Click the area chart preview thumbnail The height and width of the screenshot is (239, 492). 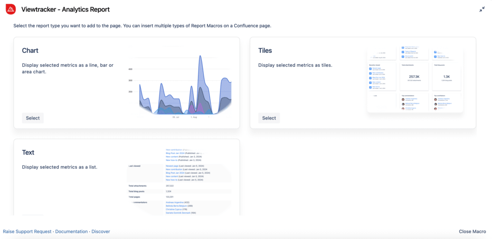tap(180, 82)
